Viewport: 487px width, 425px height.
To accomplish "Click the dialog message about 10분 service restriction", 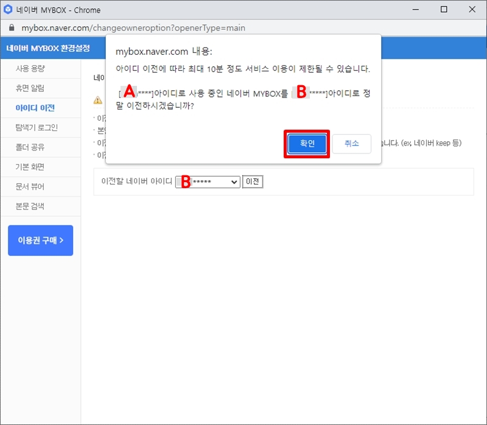I will click(243, 69).
